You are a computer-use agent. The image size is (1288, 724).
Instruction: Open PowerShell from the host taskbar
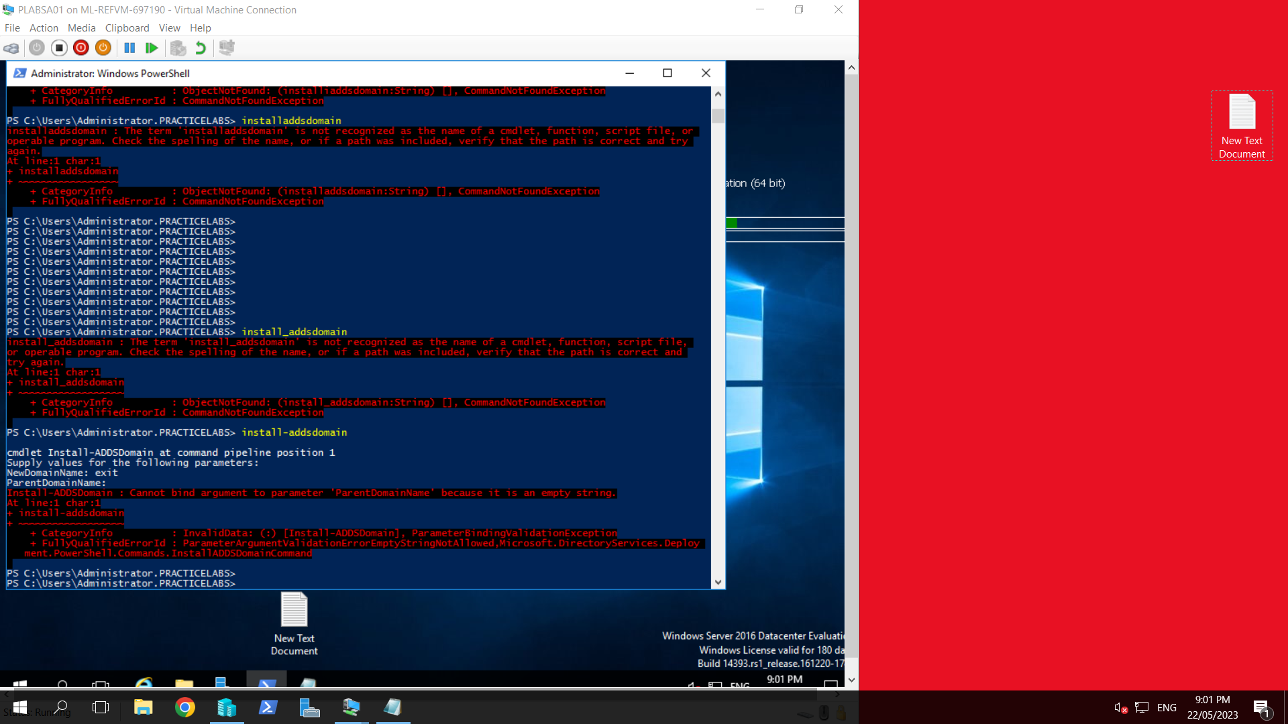tap(268, 707)
